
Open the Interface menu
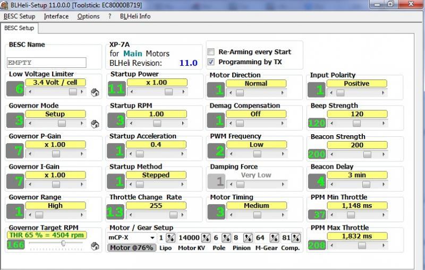[x=56, y=16]
